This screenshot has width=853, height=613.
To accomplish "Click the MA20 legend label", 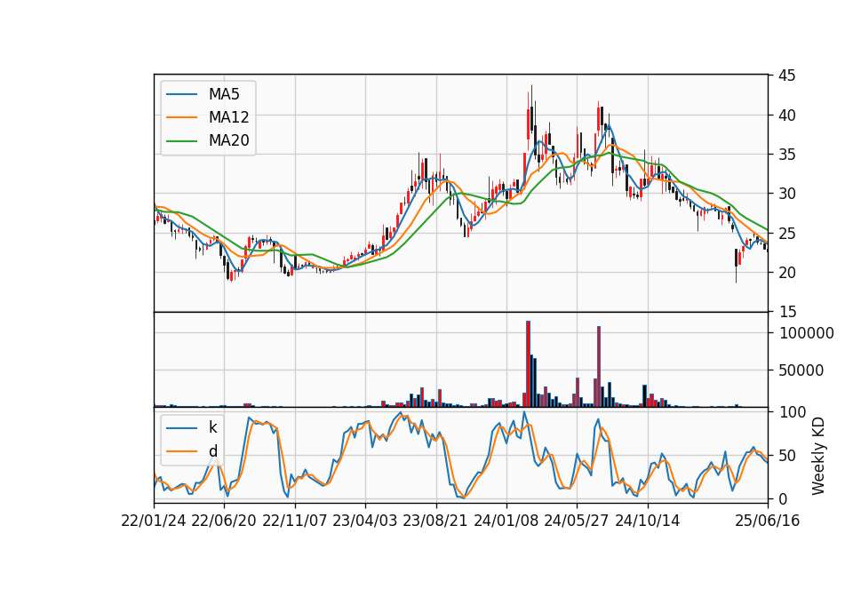I will pos(228,140).
